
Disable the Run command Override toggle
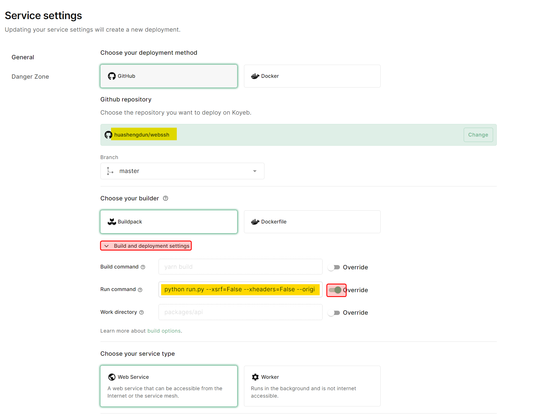click(x=335, y=290)
